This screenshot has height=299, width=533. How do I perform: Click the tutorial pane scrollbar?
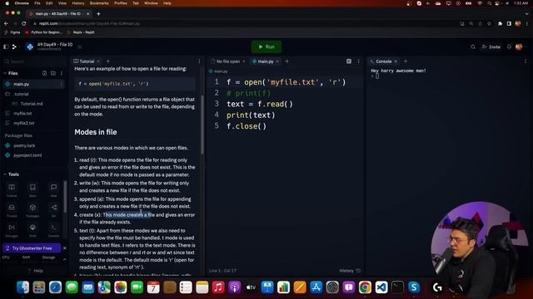[x=202, y=125]
